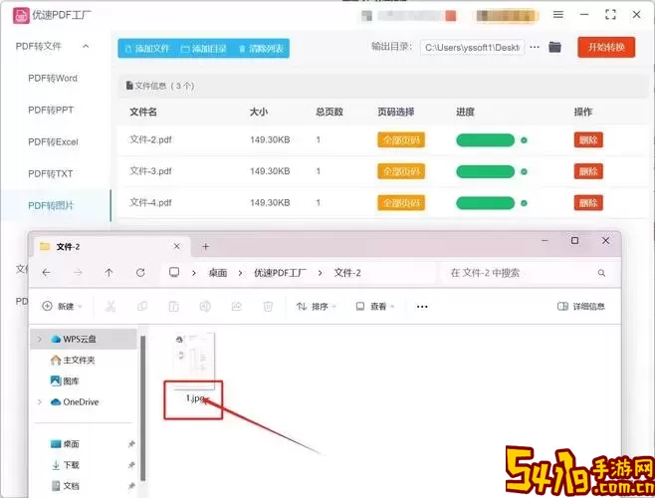Open the 排序 sort dropdown
655x498 pixels.
click(x=317, y=307)
